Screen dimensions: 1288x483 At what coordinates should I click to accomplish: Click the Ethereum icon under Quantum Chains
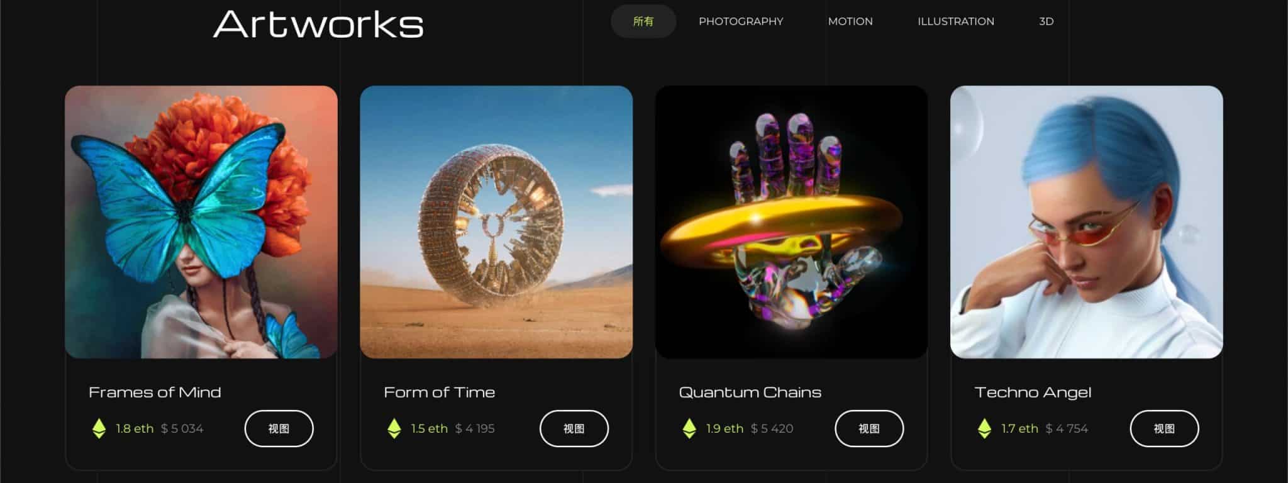tap(689, 428)
